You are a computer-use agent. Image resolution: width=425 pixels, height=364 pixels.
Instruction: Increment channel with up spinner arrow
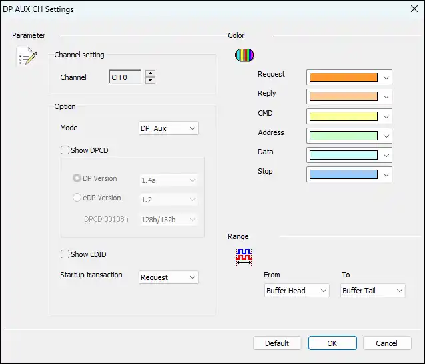(150, 73)
